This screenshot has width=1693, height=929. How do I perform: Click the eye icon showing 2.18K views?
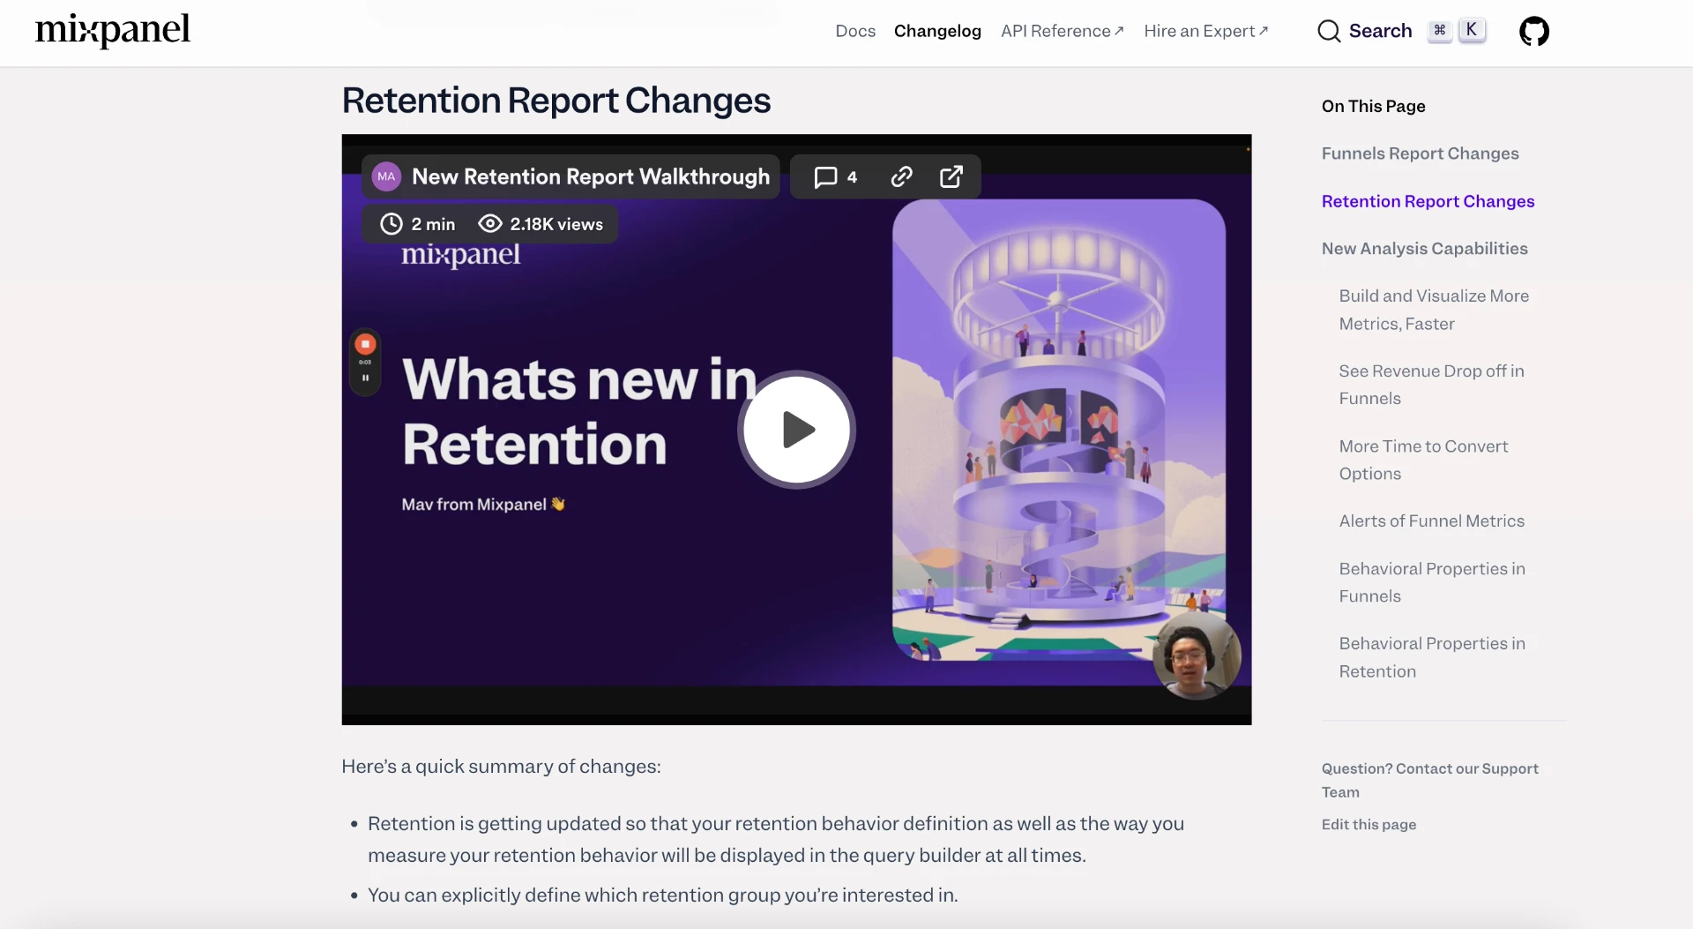coord(490,223)
